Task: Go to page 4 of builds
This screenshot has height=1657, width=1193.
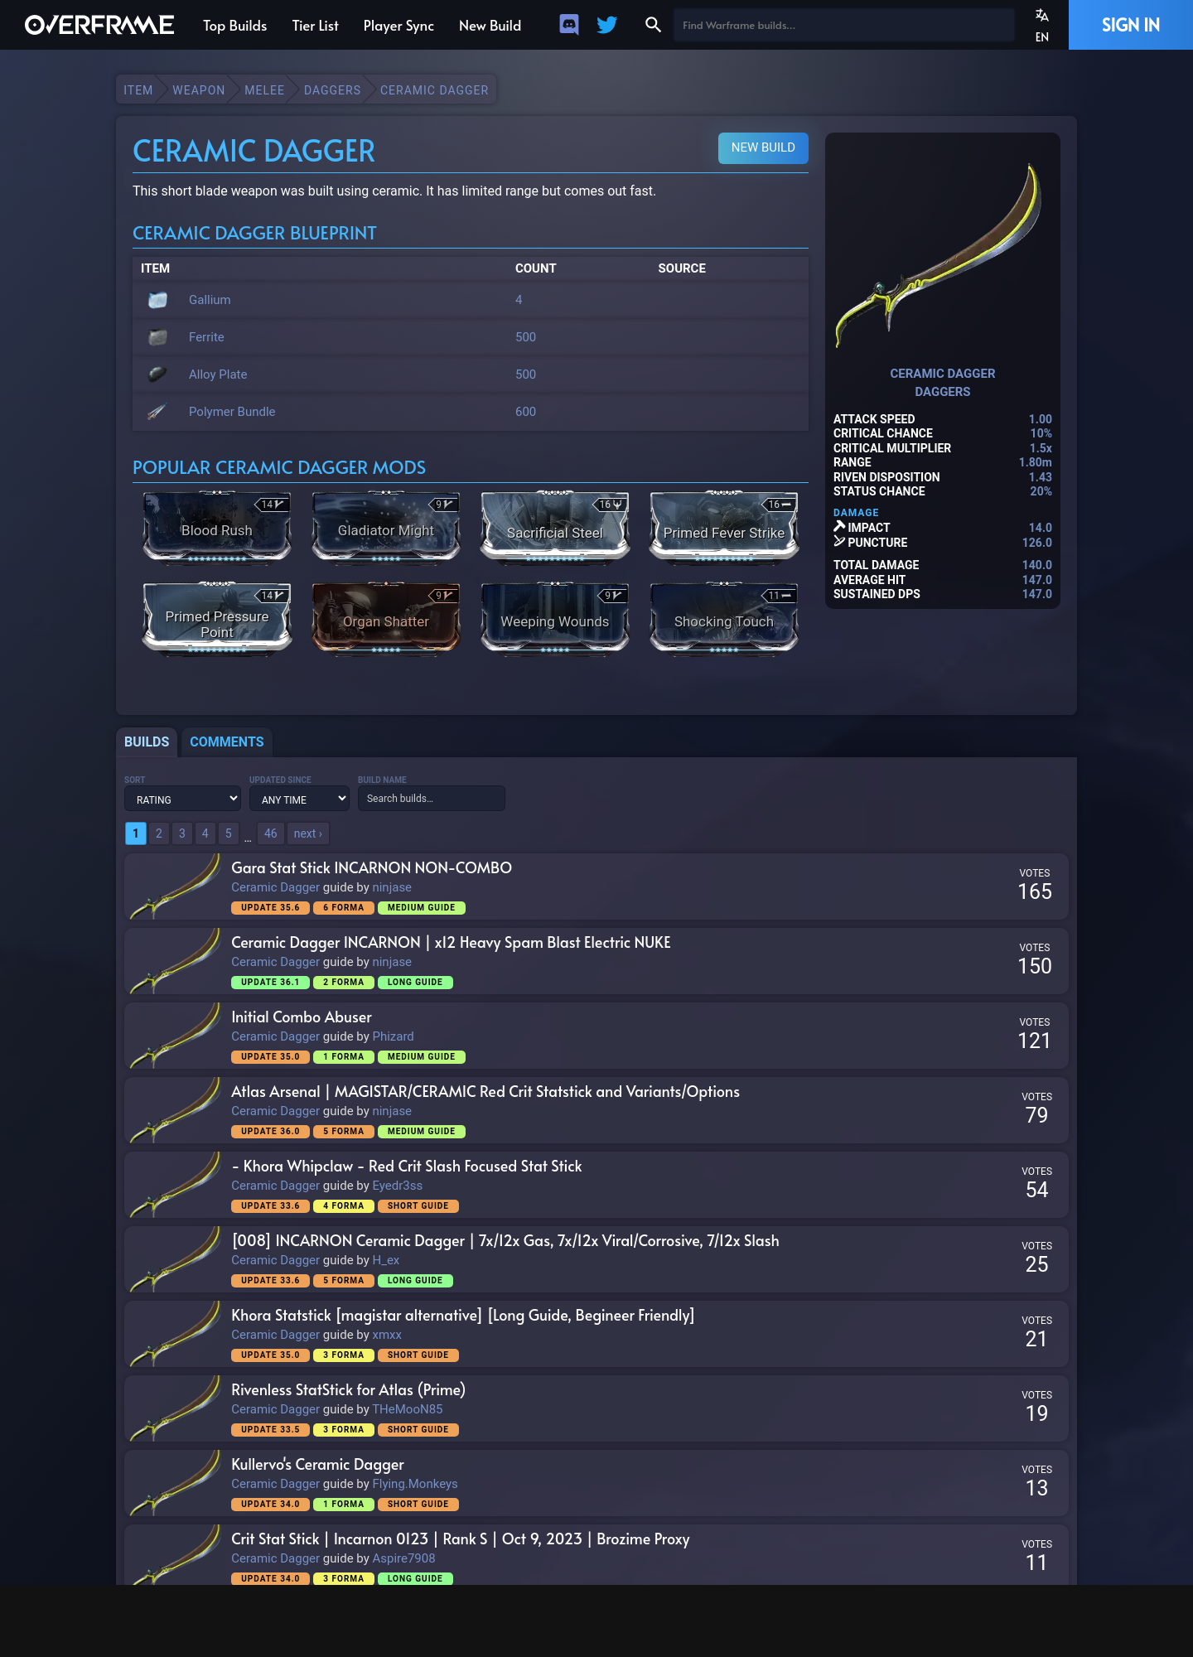Action: click(x=205, y=833)
